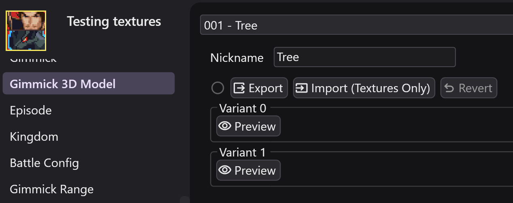513x203 pixels.
Task: Click the Nickname field label
Action: point(237,58)
